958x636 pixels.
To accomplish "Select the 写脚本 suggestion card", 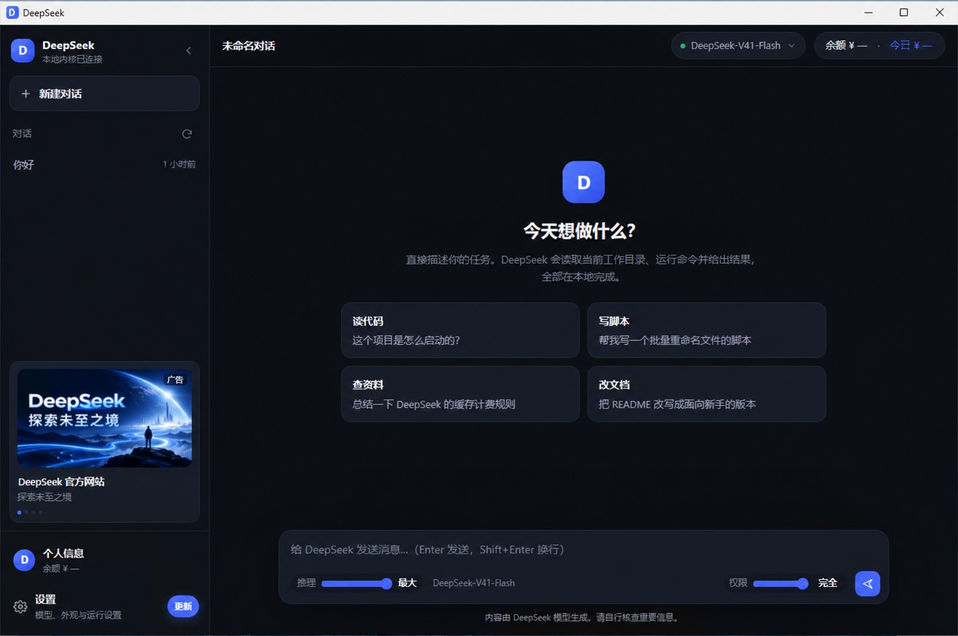I will tap(707, 330).
